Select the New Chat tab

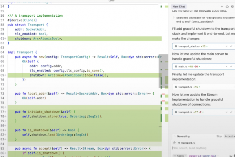tap(179, 7)
